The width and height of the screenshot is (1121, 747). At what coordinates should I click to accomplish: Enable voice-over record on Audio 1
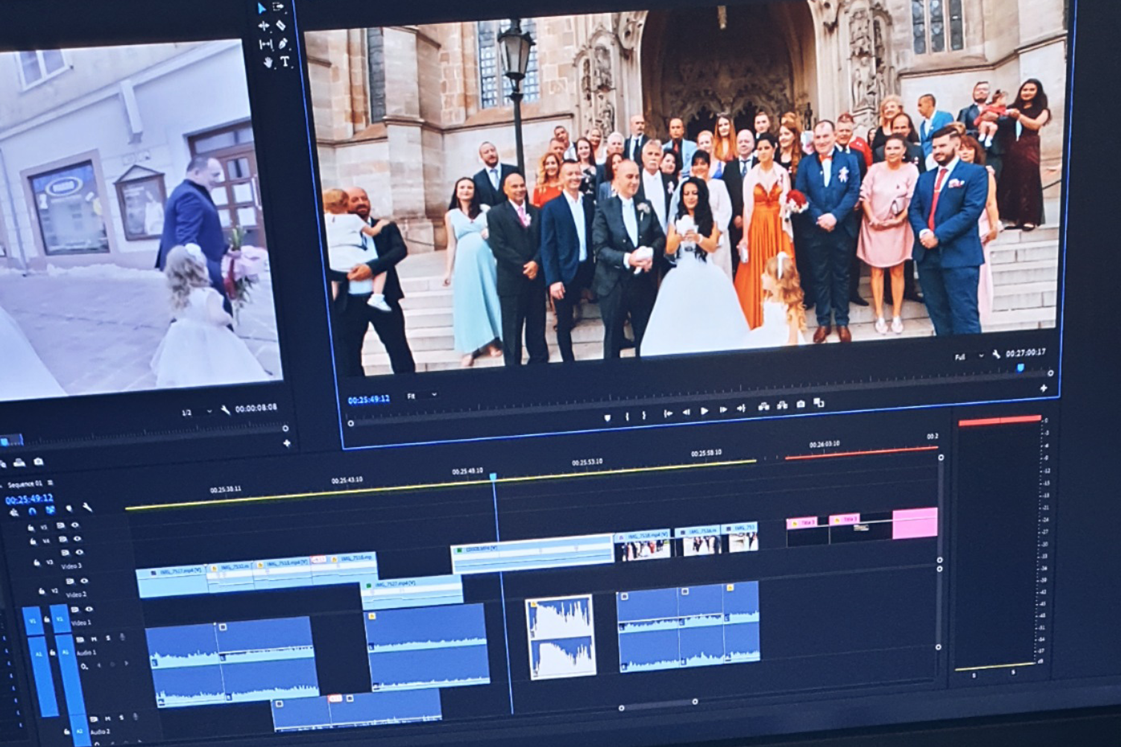[x=123, y=637]
